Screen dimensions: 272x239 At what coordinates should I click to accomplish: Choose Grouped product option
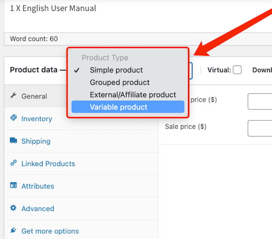[128, 82]
